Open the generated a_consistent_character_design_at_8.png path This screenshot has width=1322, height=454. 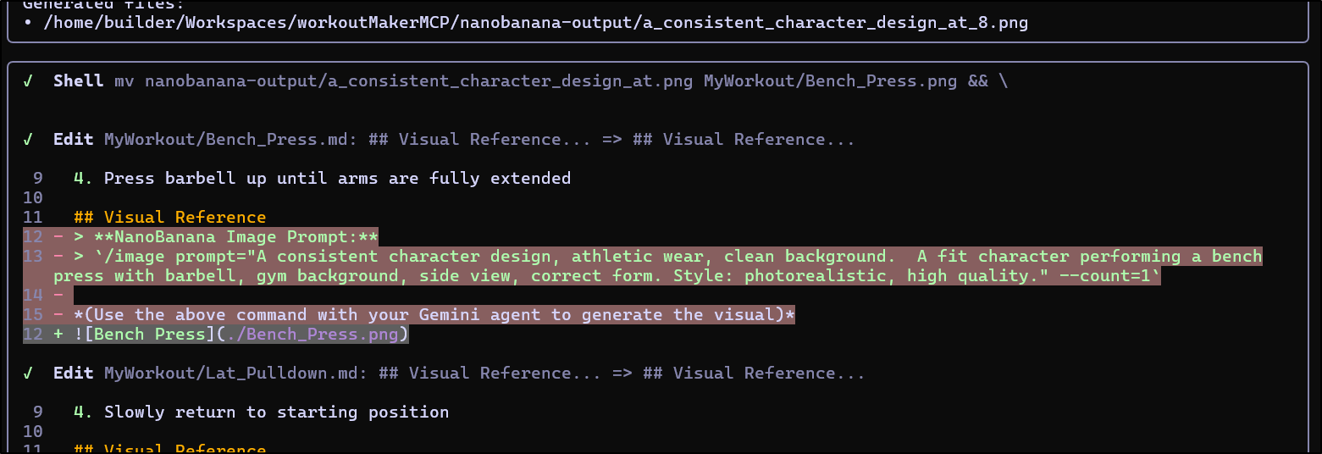(535, 23)
